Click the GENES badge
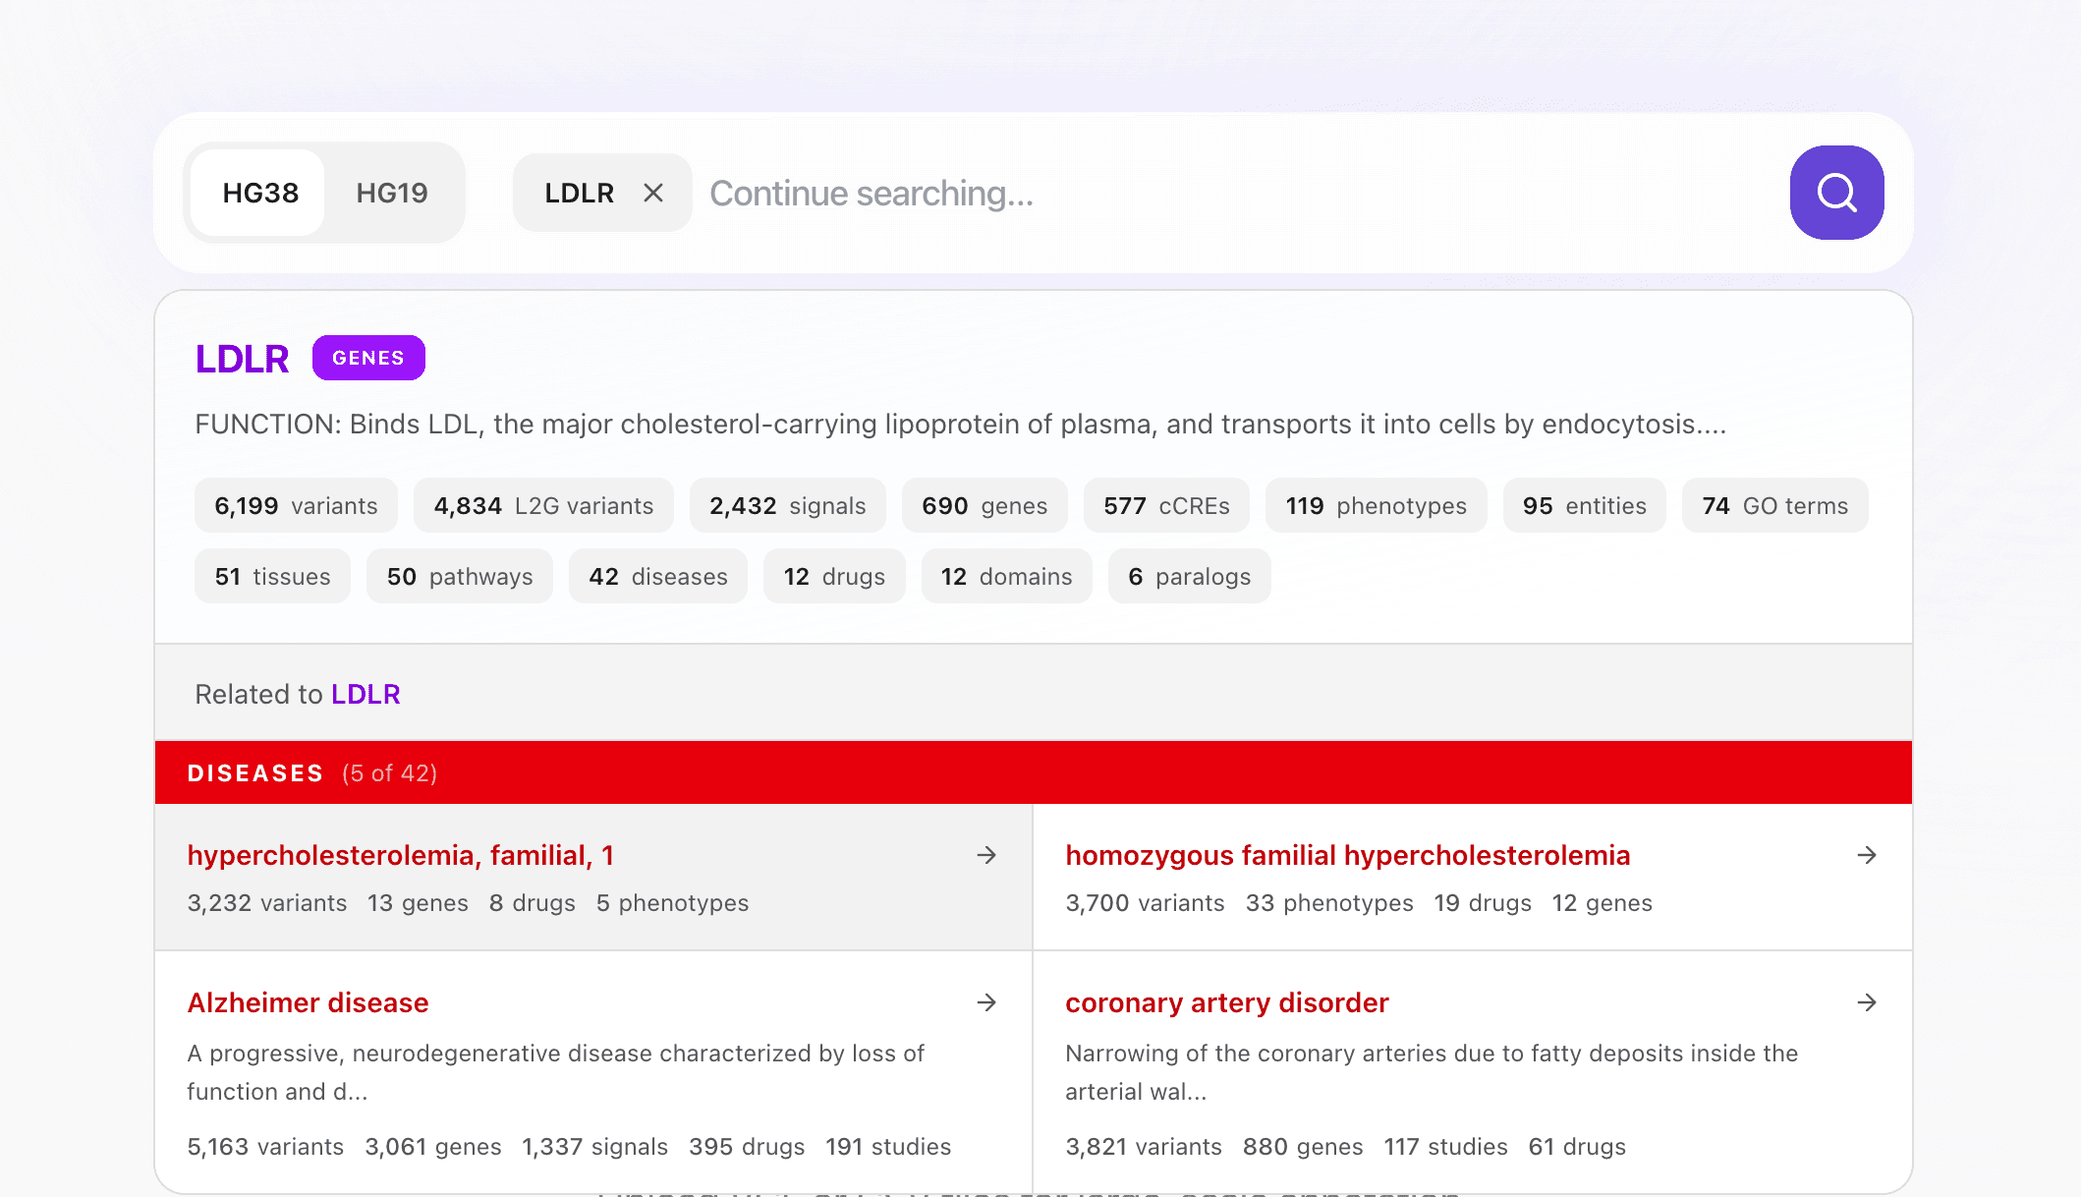This screenshot has width=2081, height=1197. (x=368, y=358)
